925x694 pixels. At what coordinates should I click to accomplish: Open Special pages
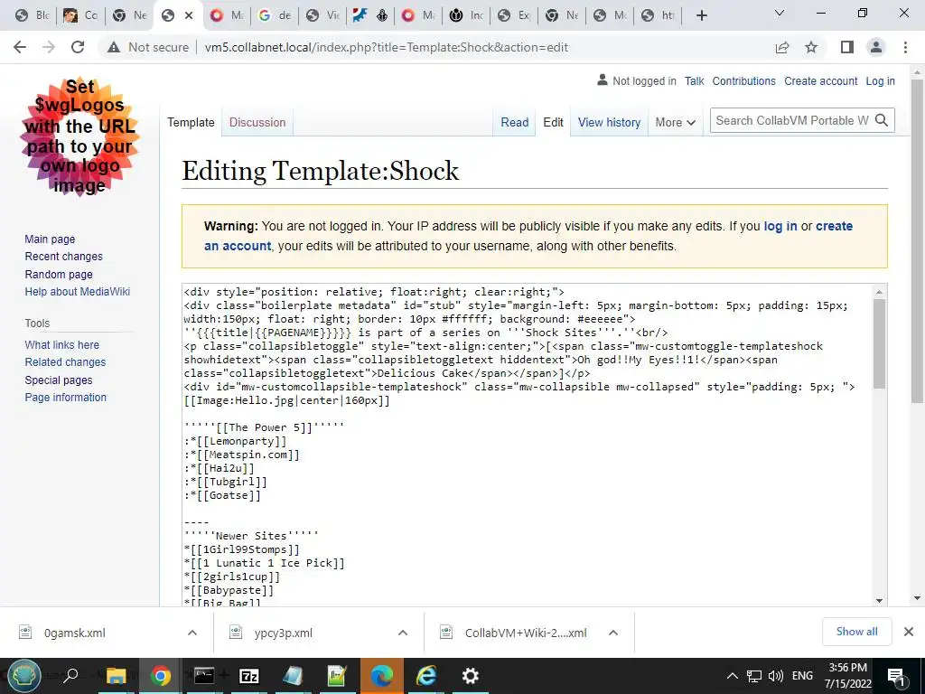click(59, 380)
